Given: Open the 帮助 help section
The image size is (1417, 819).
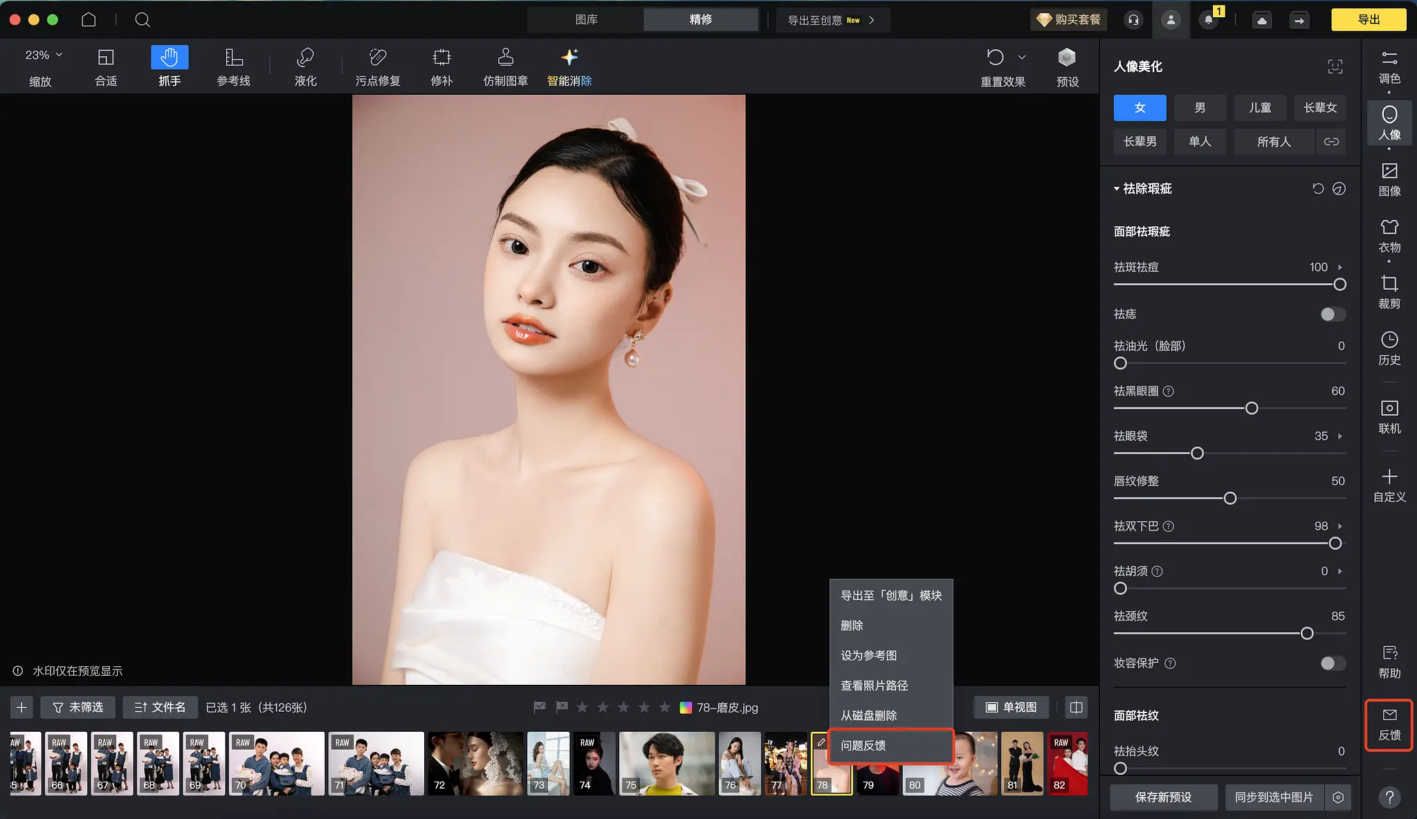Looking at the screenshot, I should coord(1389,662).
